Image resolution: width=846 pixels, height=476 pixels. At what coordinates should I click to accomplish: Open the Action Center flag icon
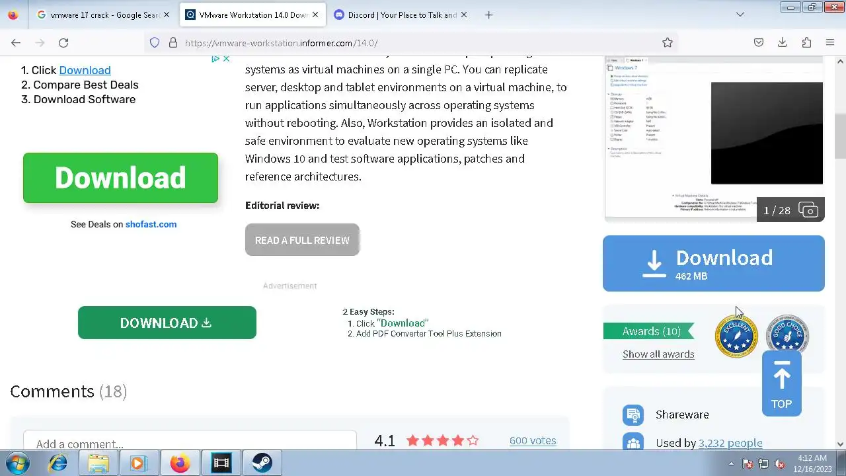pos(748,464)
